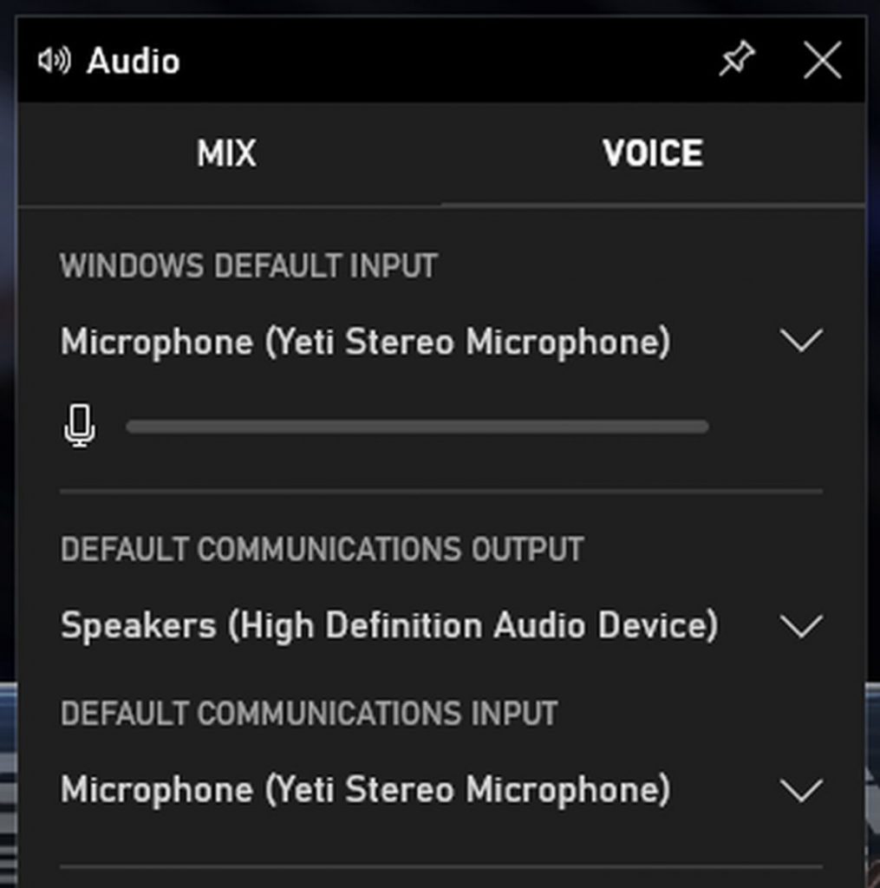Switch to the MIX tab
The width and height of the screenshot is (880, 888).
(226, 154)
